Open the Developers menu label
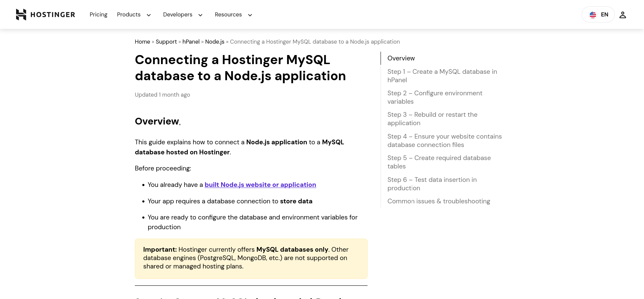 point(178,14)
